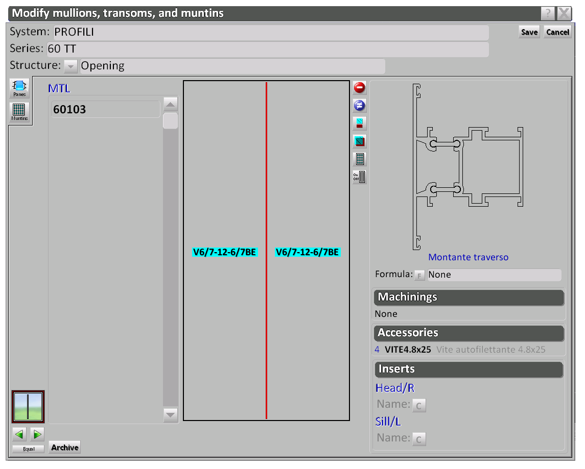Click the dark cyan framed pane icon

(359, 141)
